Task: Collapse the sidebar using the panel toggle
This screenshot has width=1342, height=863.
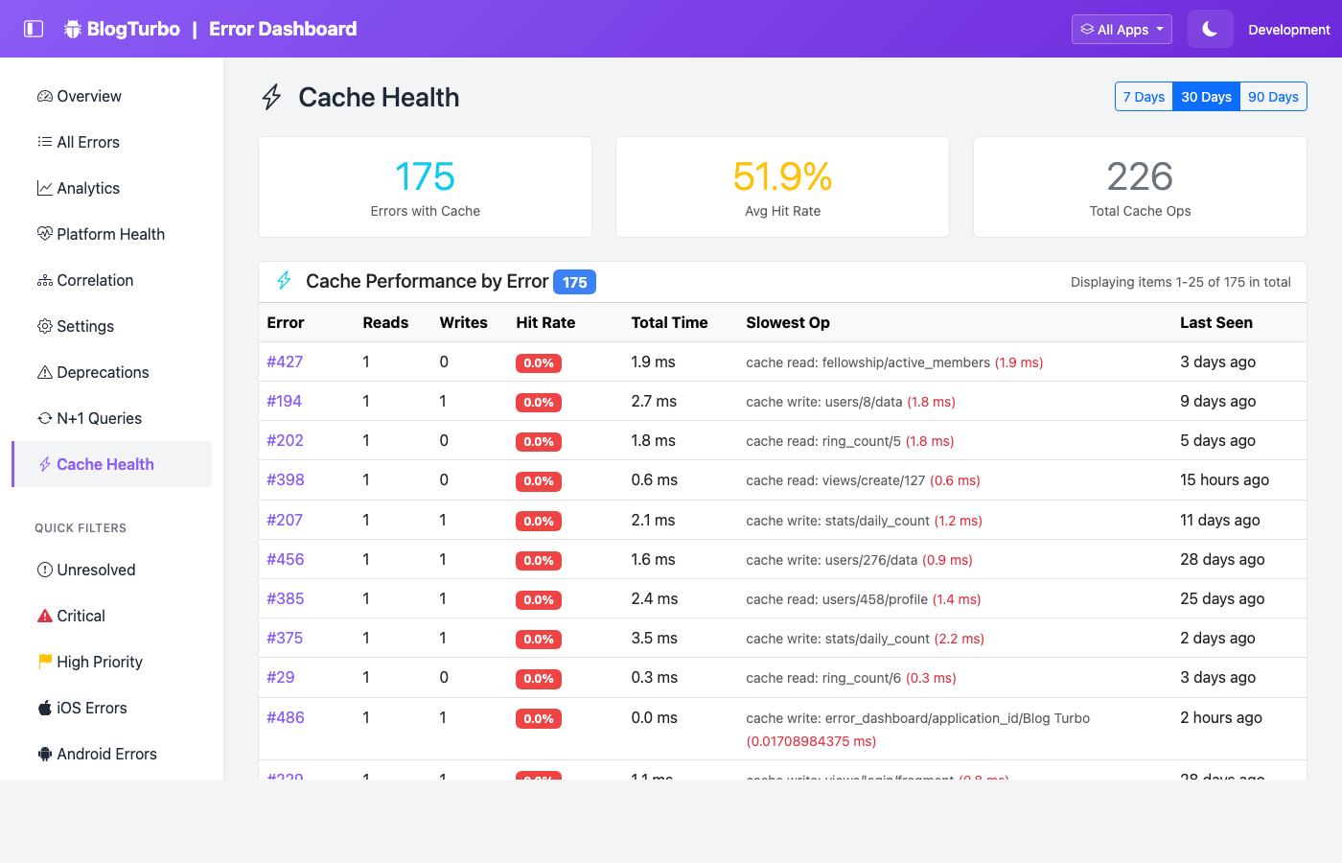Action: (x=35, y=28)
